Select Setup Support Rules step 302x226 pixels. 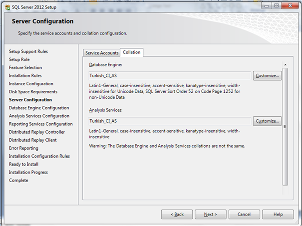tap(28, 51)
